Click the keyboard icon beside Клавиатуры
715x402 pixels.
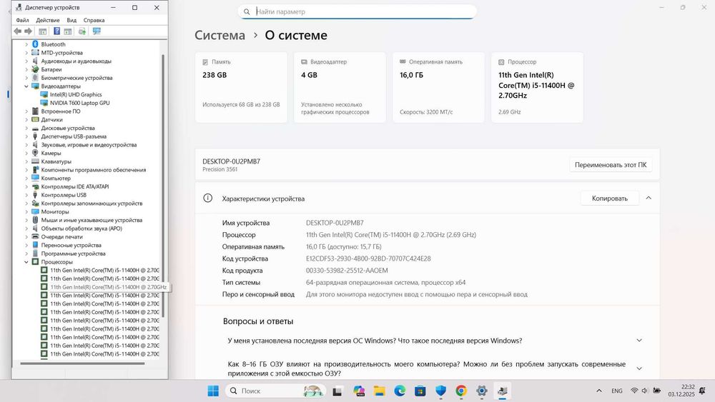(35, 161)
